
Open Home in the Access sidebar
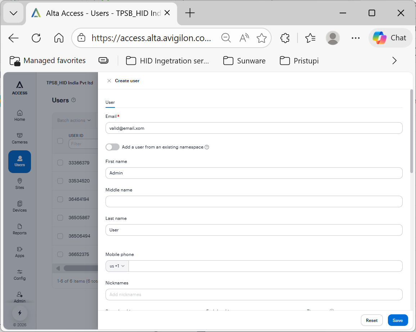[x=20, y=116]
